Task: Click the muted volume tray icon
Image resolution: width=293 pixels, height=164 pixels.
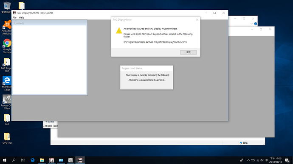Action: click(x=262, y=160)
